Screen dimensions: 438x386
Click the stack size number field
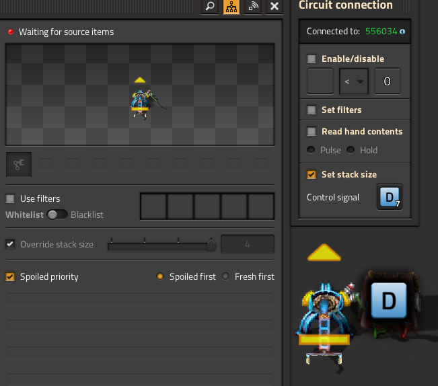[x=247, y=245]
